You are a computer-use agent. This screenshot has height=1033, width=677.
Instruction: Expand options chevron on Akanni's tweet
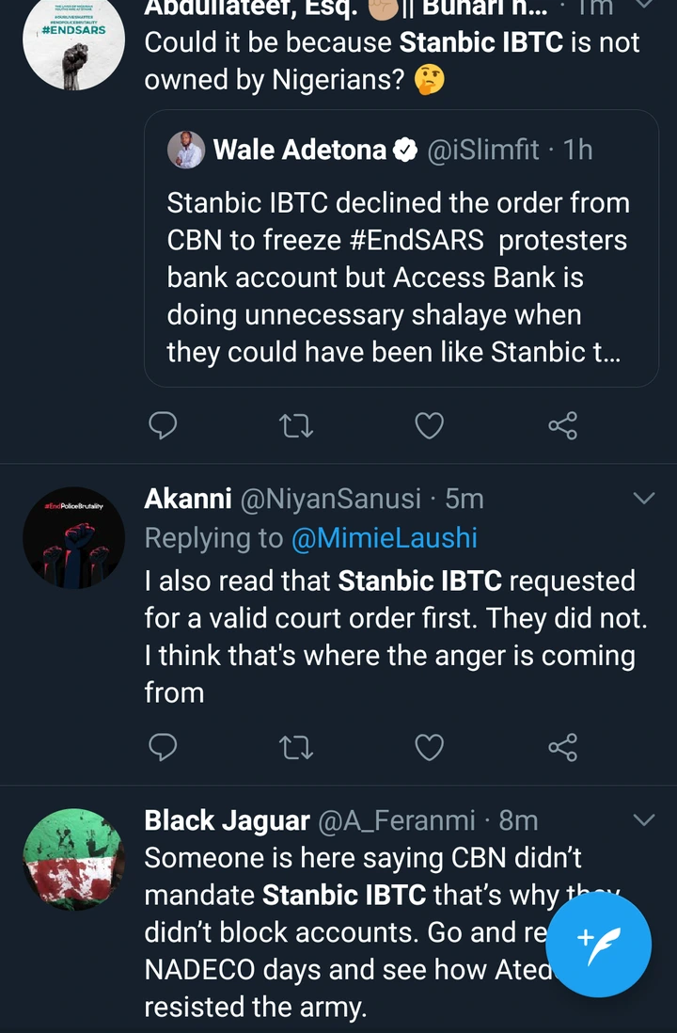point(643,499)
